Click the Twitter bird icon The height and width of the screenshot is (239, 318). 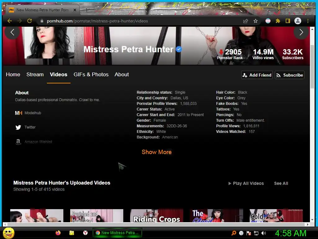click(18, 127)
